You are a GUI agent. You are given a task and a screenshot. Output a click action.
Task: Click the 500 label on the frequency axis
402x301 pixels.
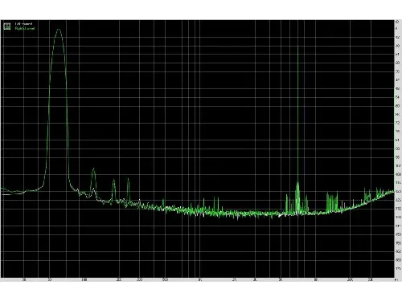(165, 280)
